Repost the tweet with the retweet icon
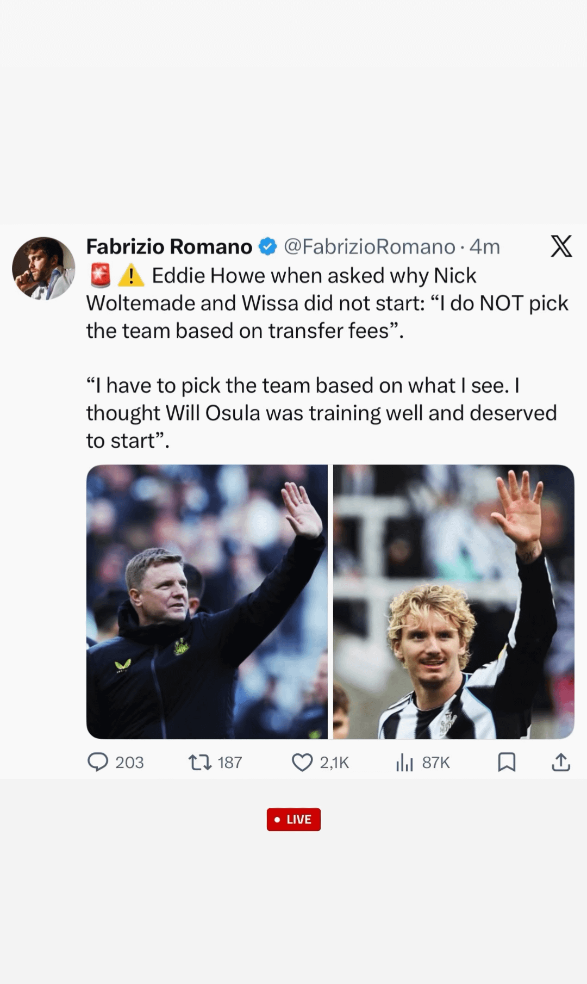Viewport: 587px width, 984px height. [199, 762]
